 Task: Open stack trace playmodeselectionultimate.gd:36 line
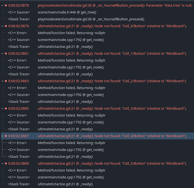point(91,19)
